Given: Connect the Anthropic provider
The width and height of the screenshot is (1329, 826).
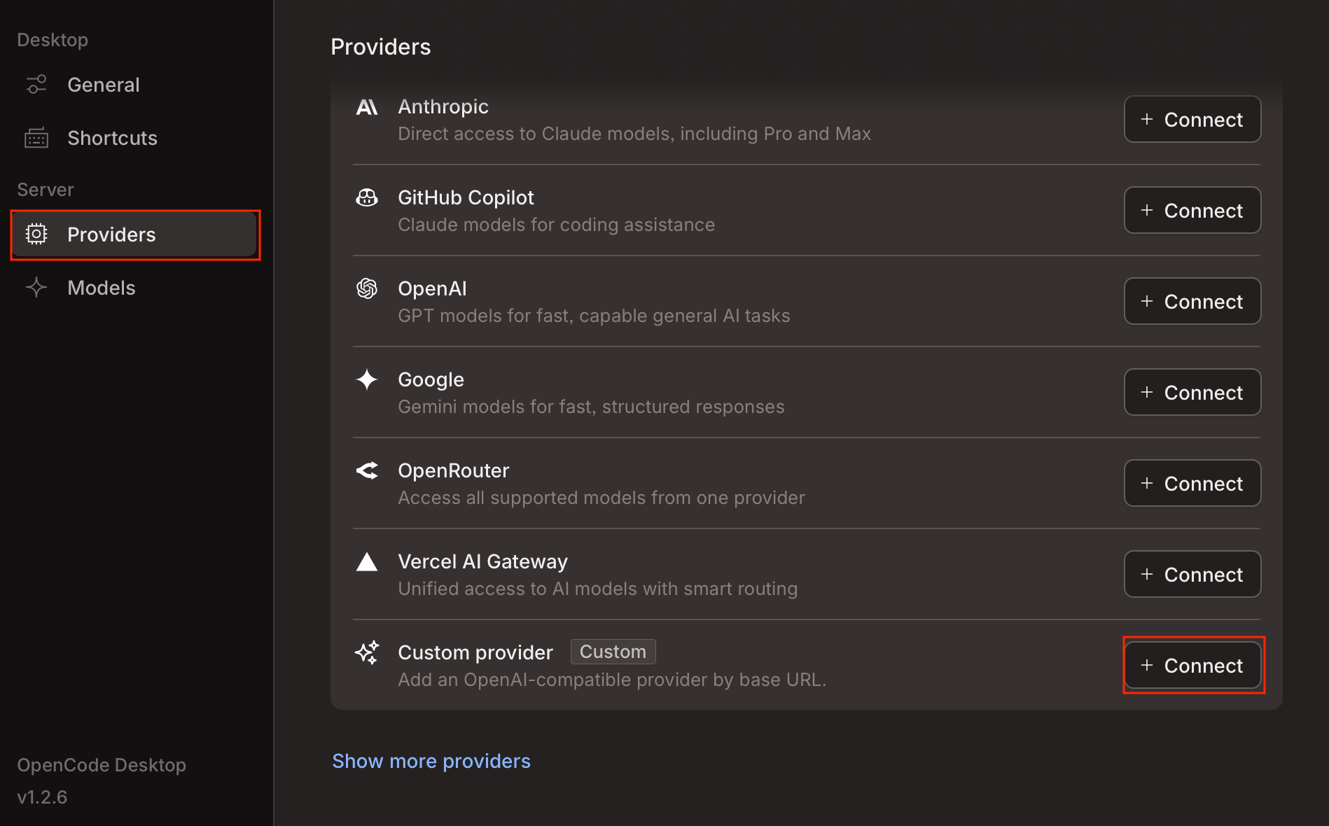Looking at the screenshot, I should coord(1192,119).
